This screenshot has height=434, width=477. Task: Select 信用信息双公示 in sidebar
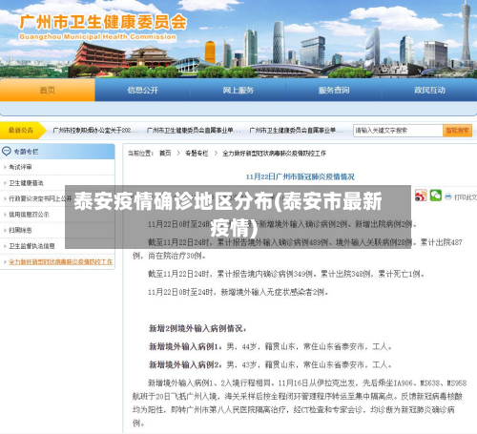[x=29, y=215]
